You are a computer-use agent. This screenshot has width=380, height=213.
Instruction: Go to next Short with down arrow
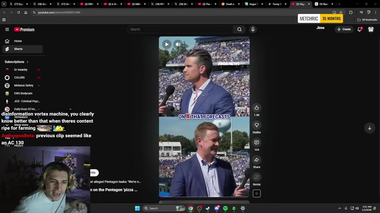(x=370, y=128)
